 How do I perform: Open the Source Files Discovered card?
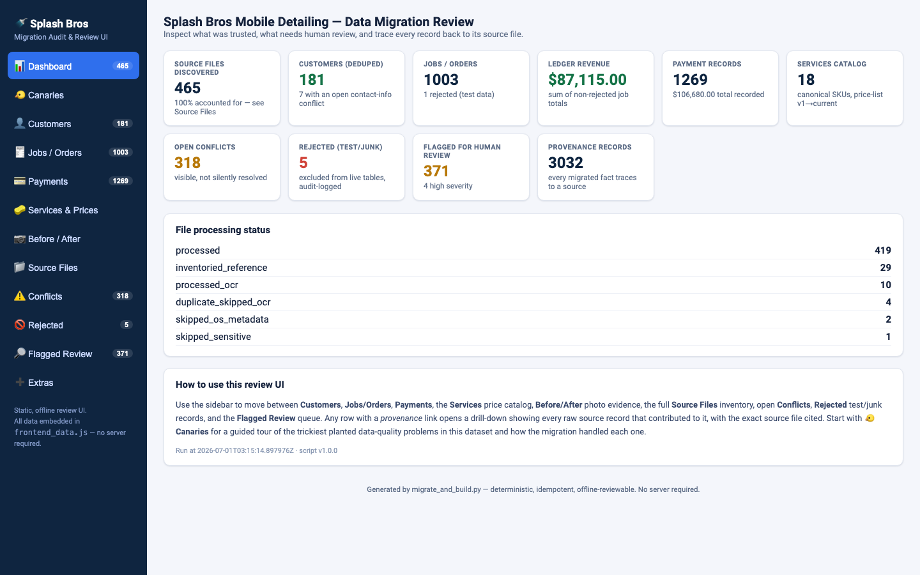[222, 88]
